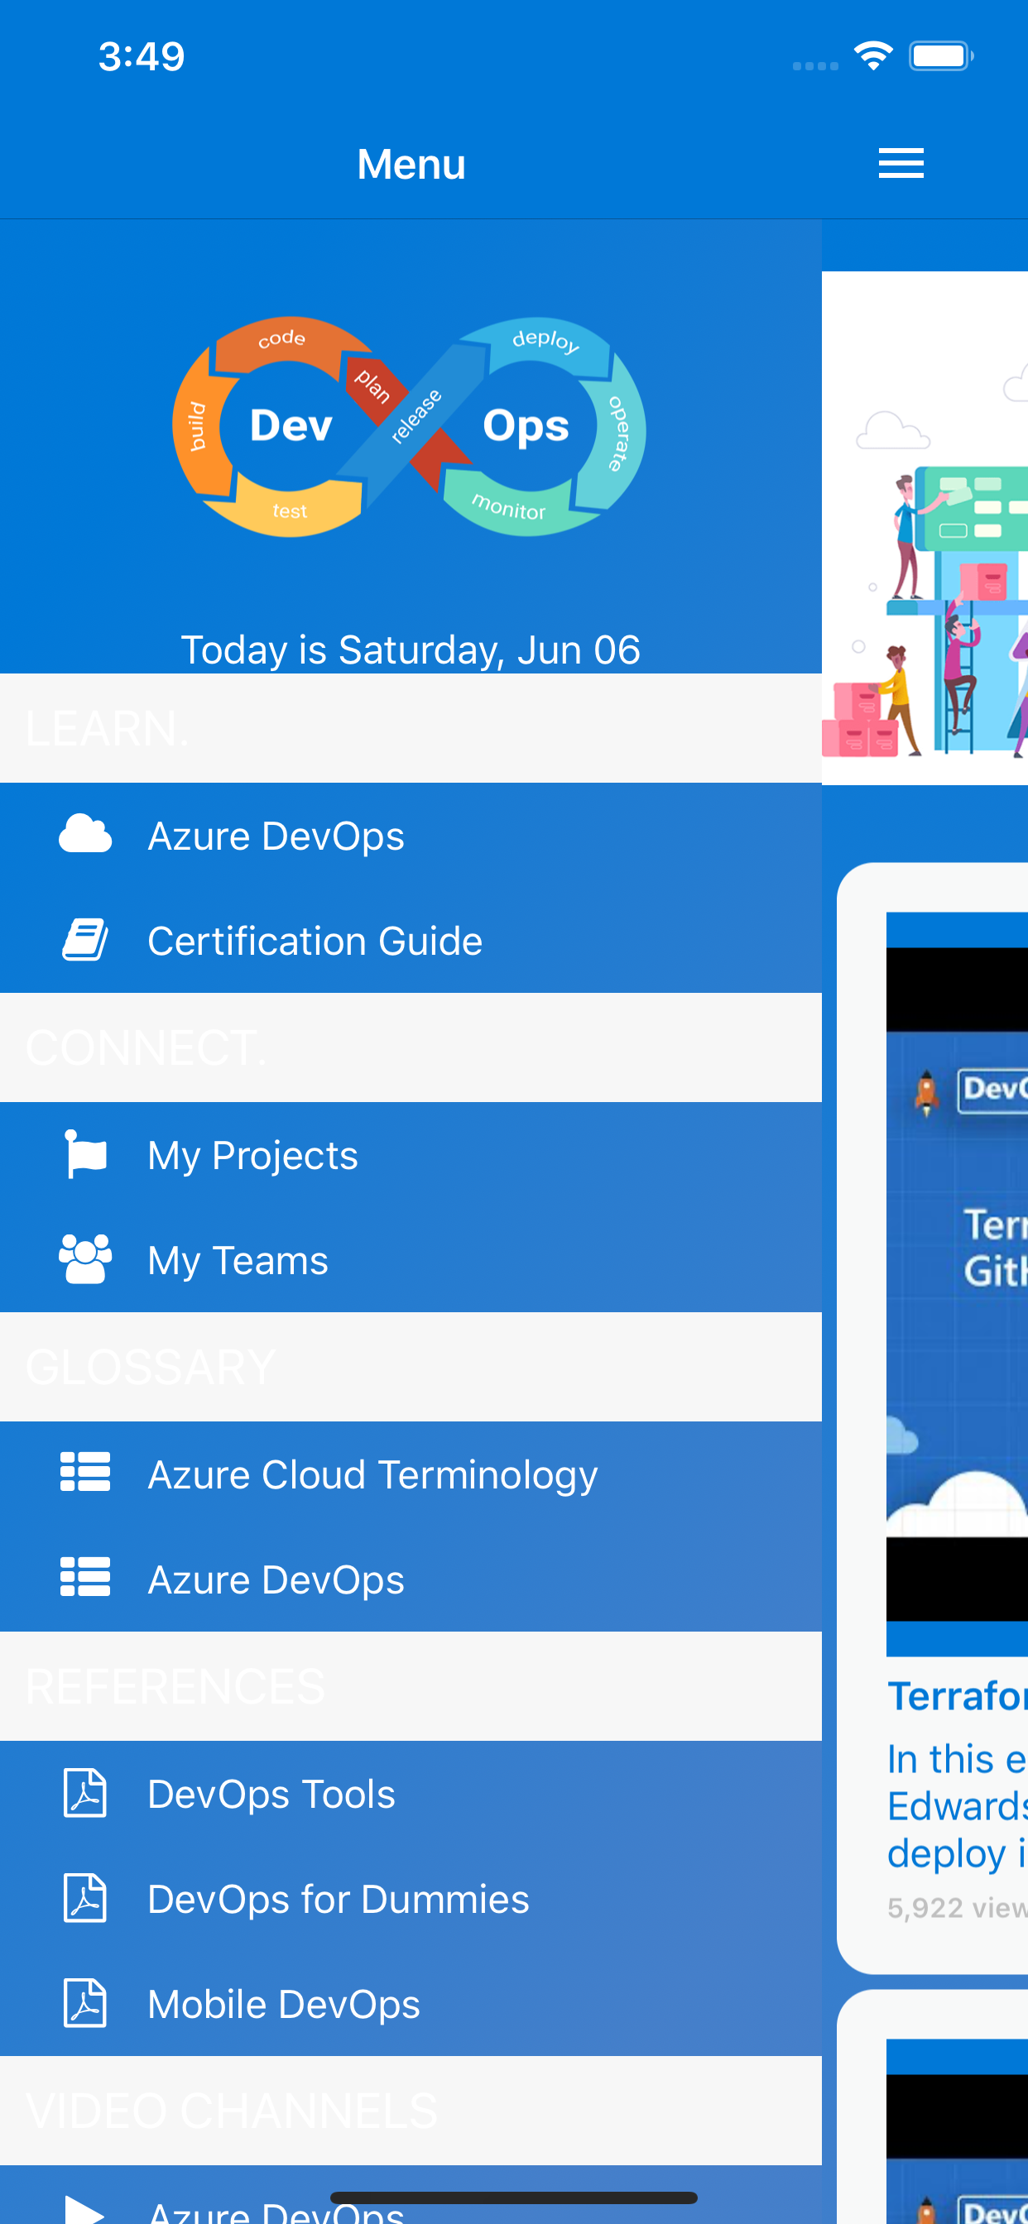Tap the book icon for Certification Guide
The width and height of the screenshot is (1028, 2224).
84,940
